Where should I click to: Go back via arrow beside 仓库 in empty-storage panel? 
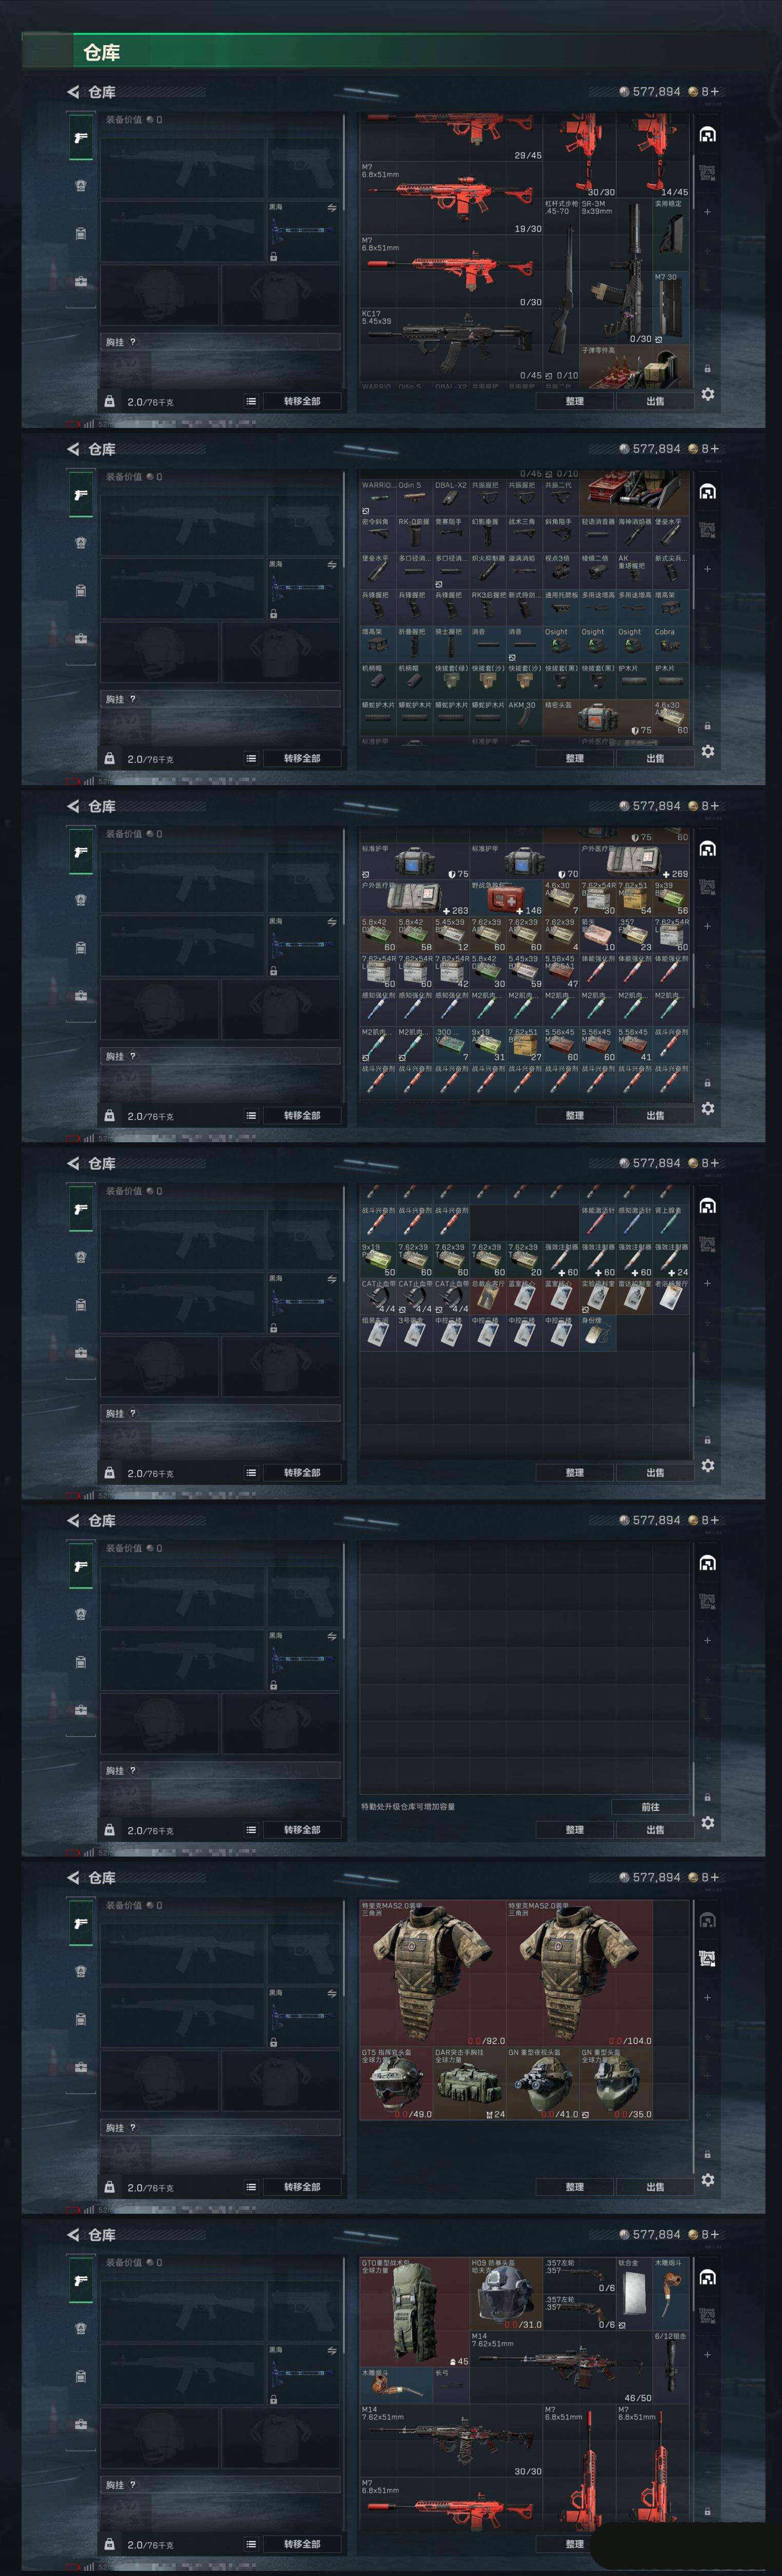73,1520
